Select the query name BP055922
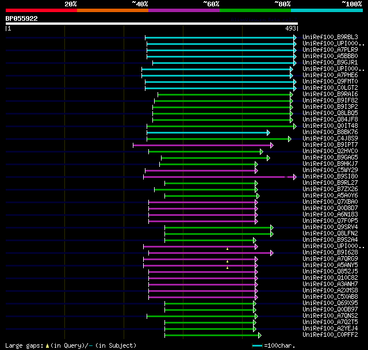The height and width of the screenshot is (350, 368). [22, 18]
